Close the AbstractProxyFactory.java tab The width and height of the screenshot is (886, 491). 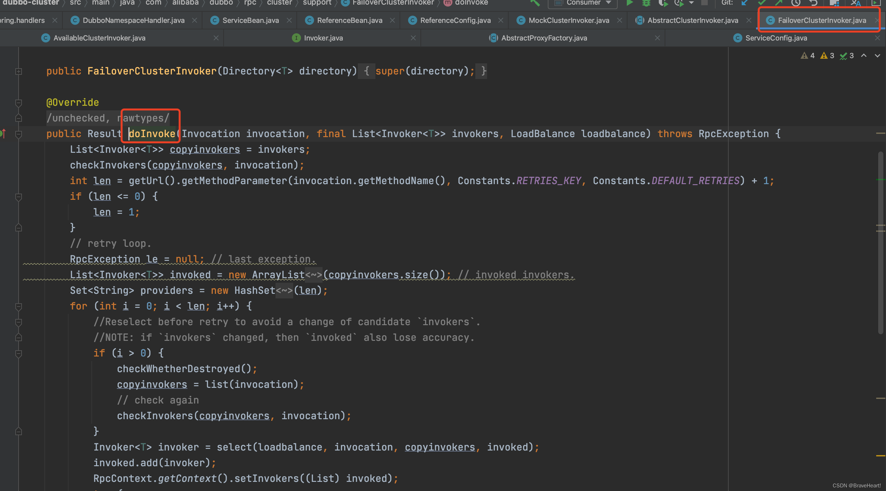pos(657,38)
